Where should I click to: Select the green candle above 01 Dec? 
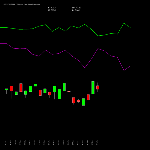pyautogui.click(x=83, y=102)
